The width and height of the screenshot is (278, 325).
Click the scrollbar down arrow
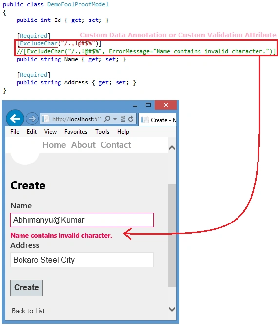click(172, 309)
